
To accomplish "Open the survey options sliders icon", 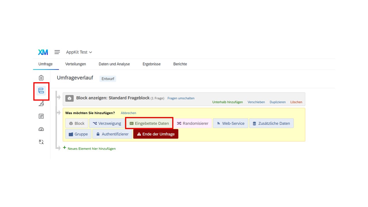I will [41, 116].
